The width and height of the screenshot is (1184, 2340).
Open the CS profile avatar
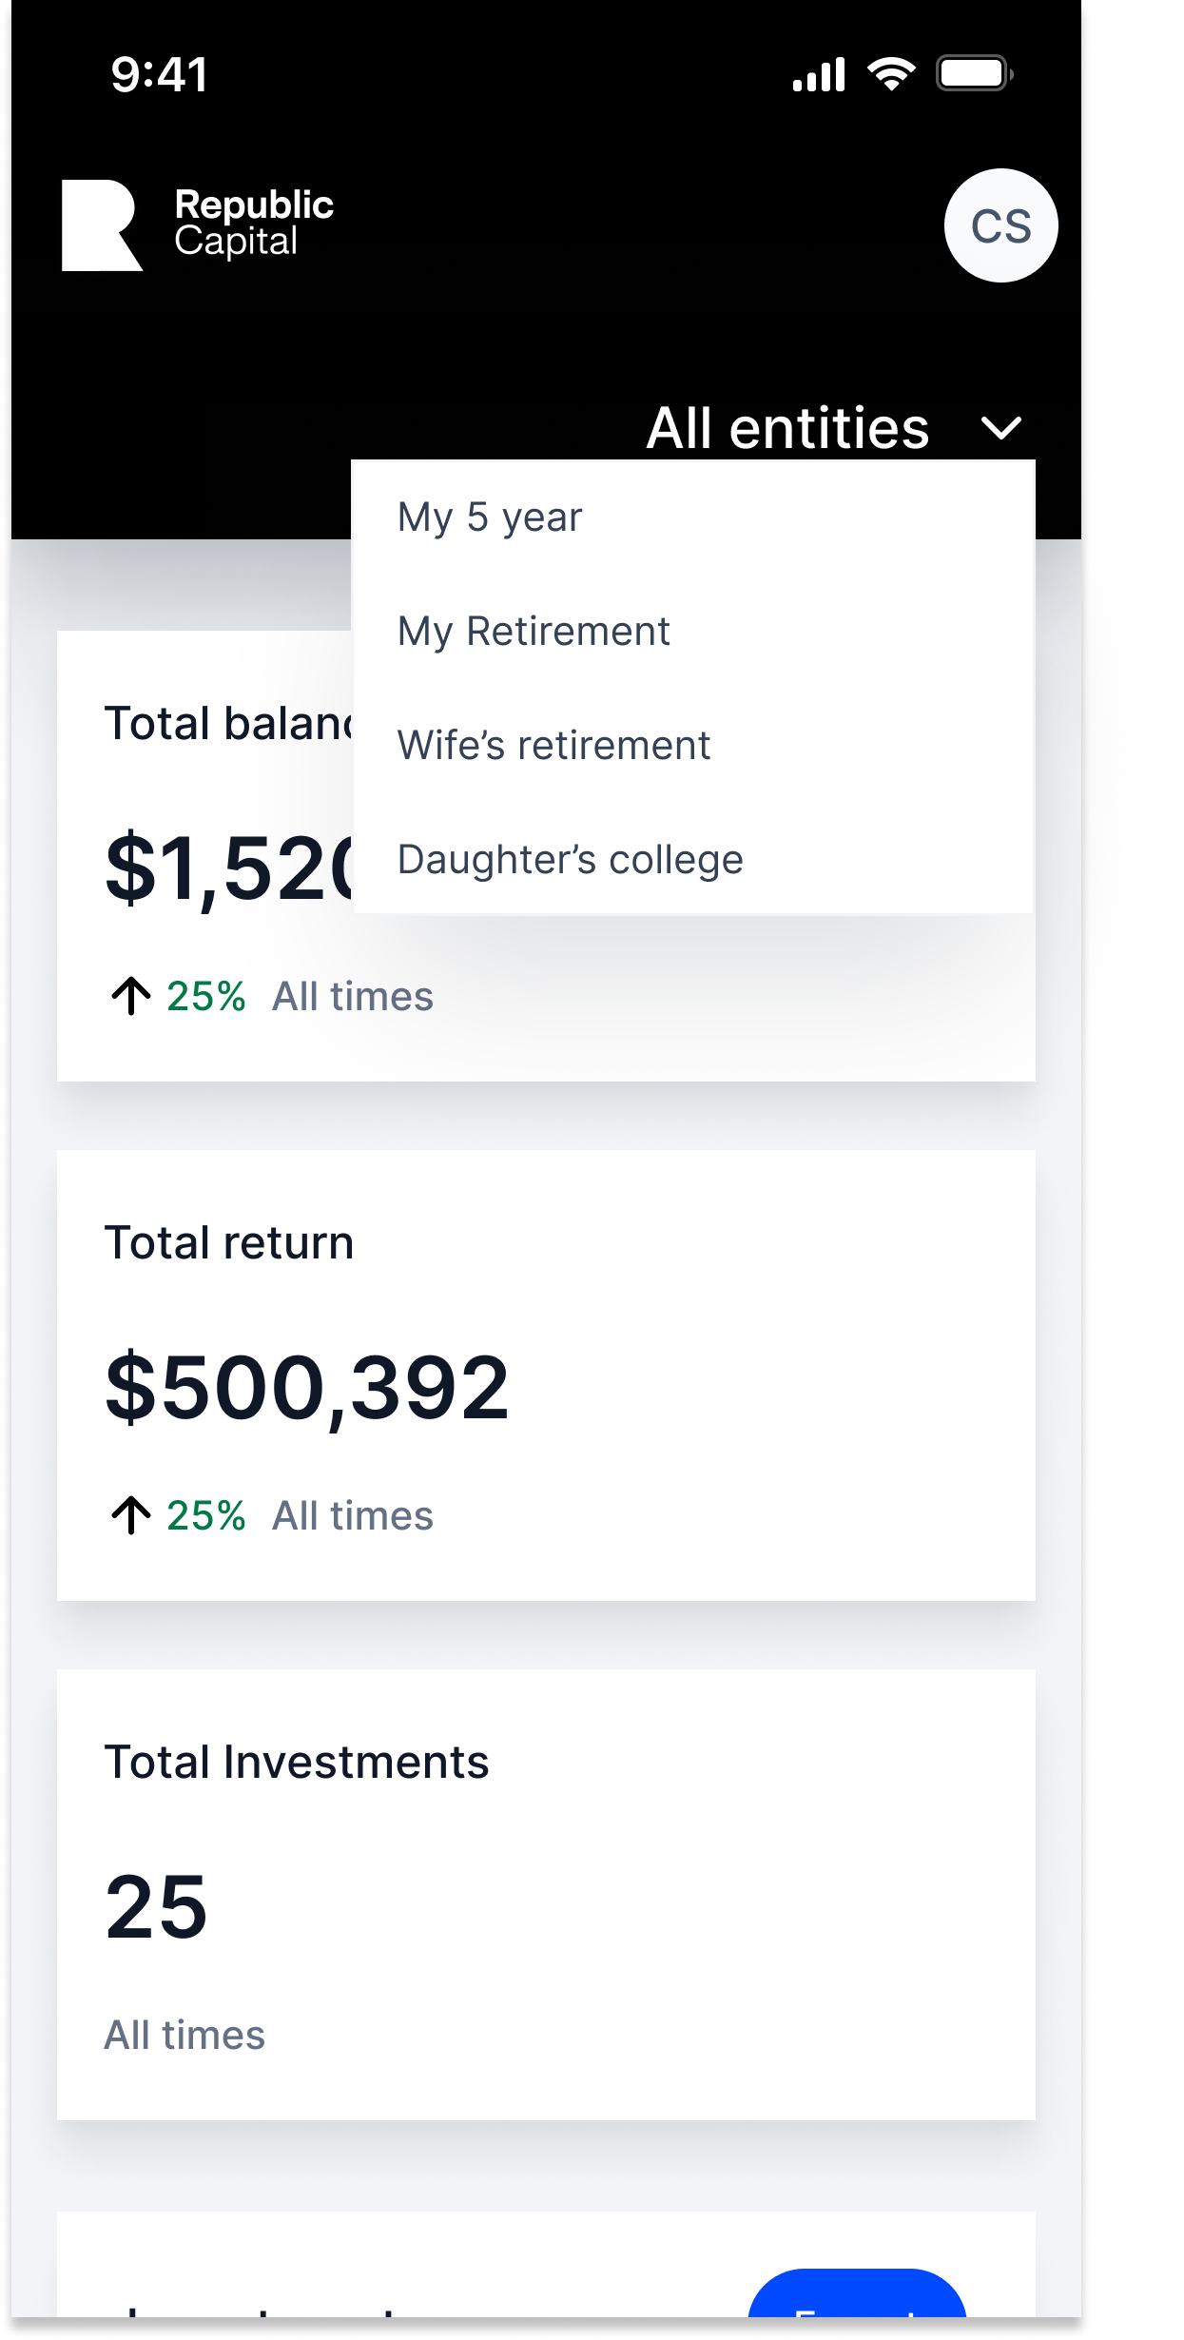point(1000,225)
